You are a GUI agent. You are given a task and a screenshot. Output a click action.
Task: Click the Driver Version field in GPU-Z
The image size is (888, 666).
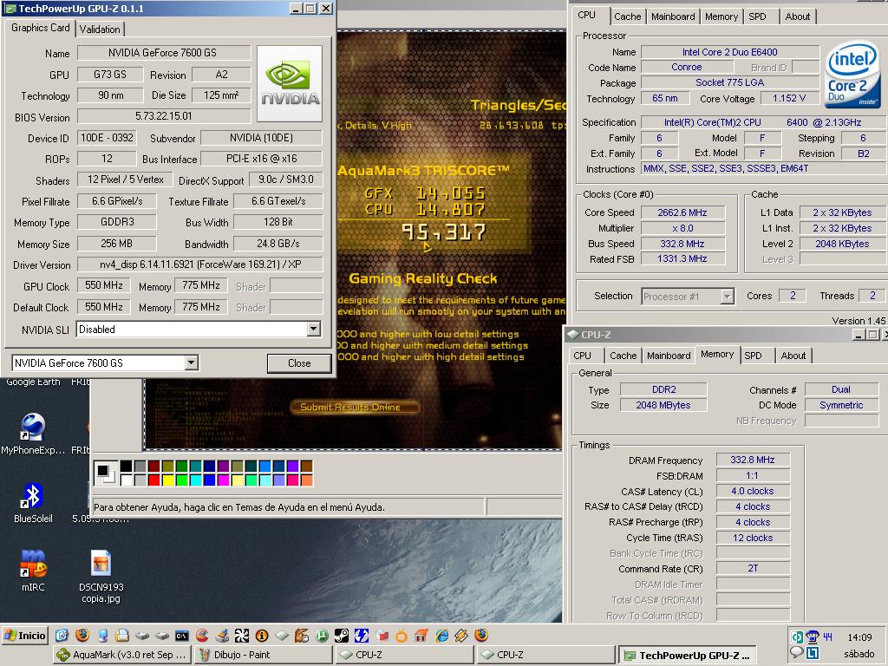[200, 264]
